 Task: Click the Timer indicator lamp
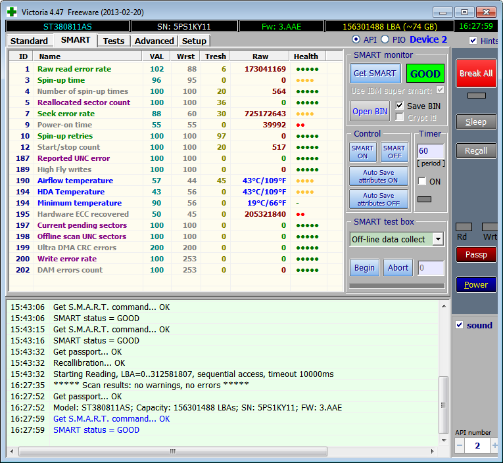424,199
